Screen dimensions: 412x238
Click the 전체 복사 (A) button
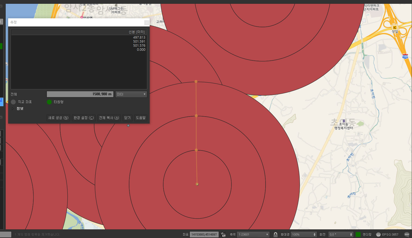[x=109, y=118]
